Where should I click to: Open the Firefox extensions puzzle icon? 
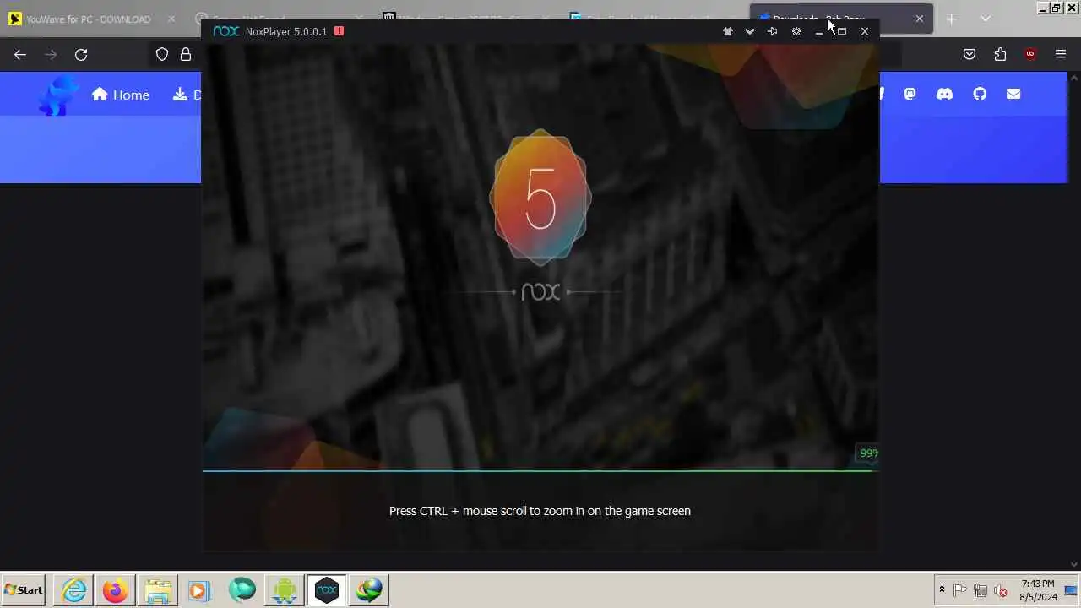1000,54
